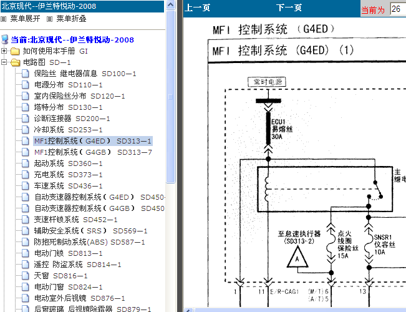Viewport: 406px width, 312px height.
Task: Click page icon next to 变速杆锁系统
Action: click(x=26, y=220)
